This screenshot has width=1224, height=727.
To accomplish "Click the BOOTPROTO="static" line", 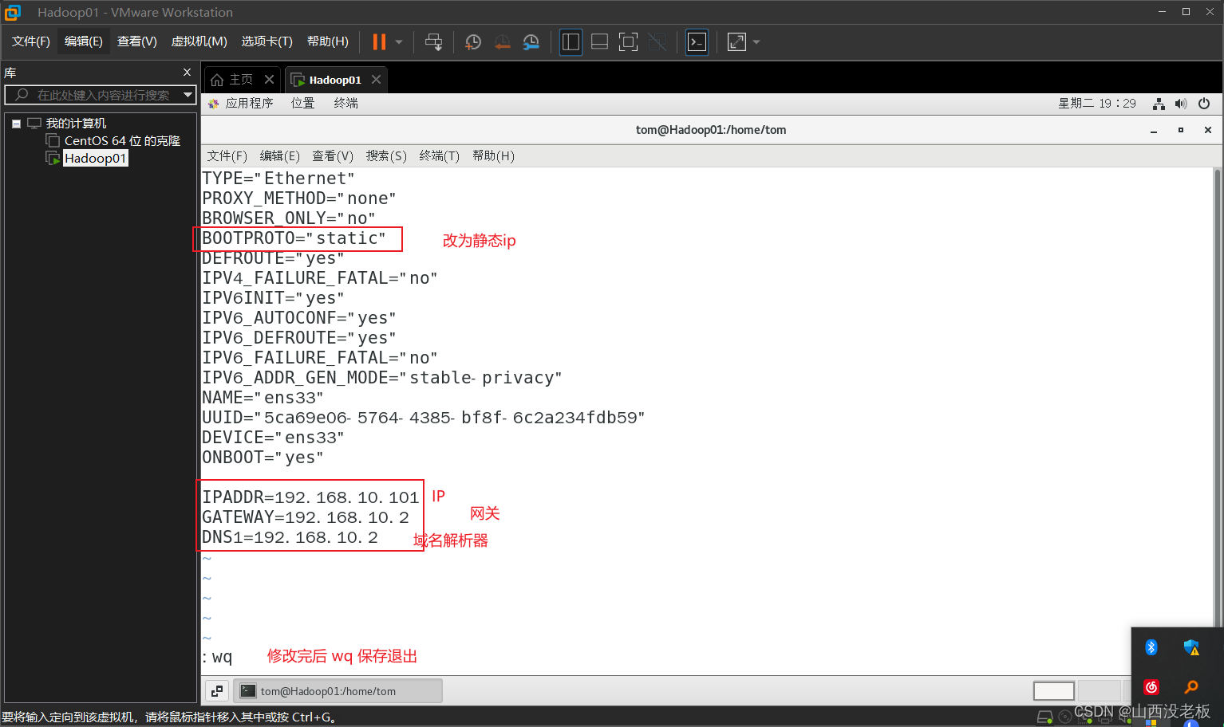I will point(294,238).
